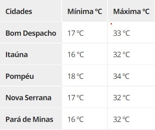Select the Máxima ºC column header
The height and width of the screenshot is (130, 155).
(131, 12)
